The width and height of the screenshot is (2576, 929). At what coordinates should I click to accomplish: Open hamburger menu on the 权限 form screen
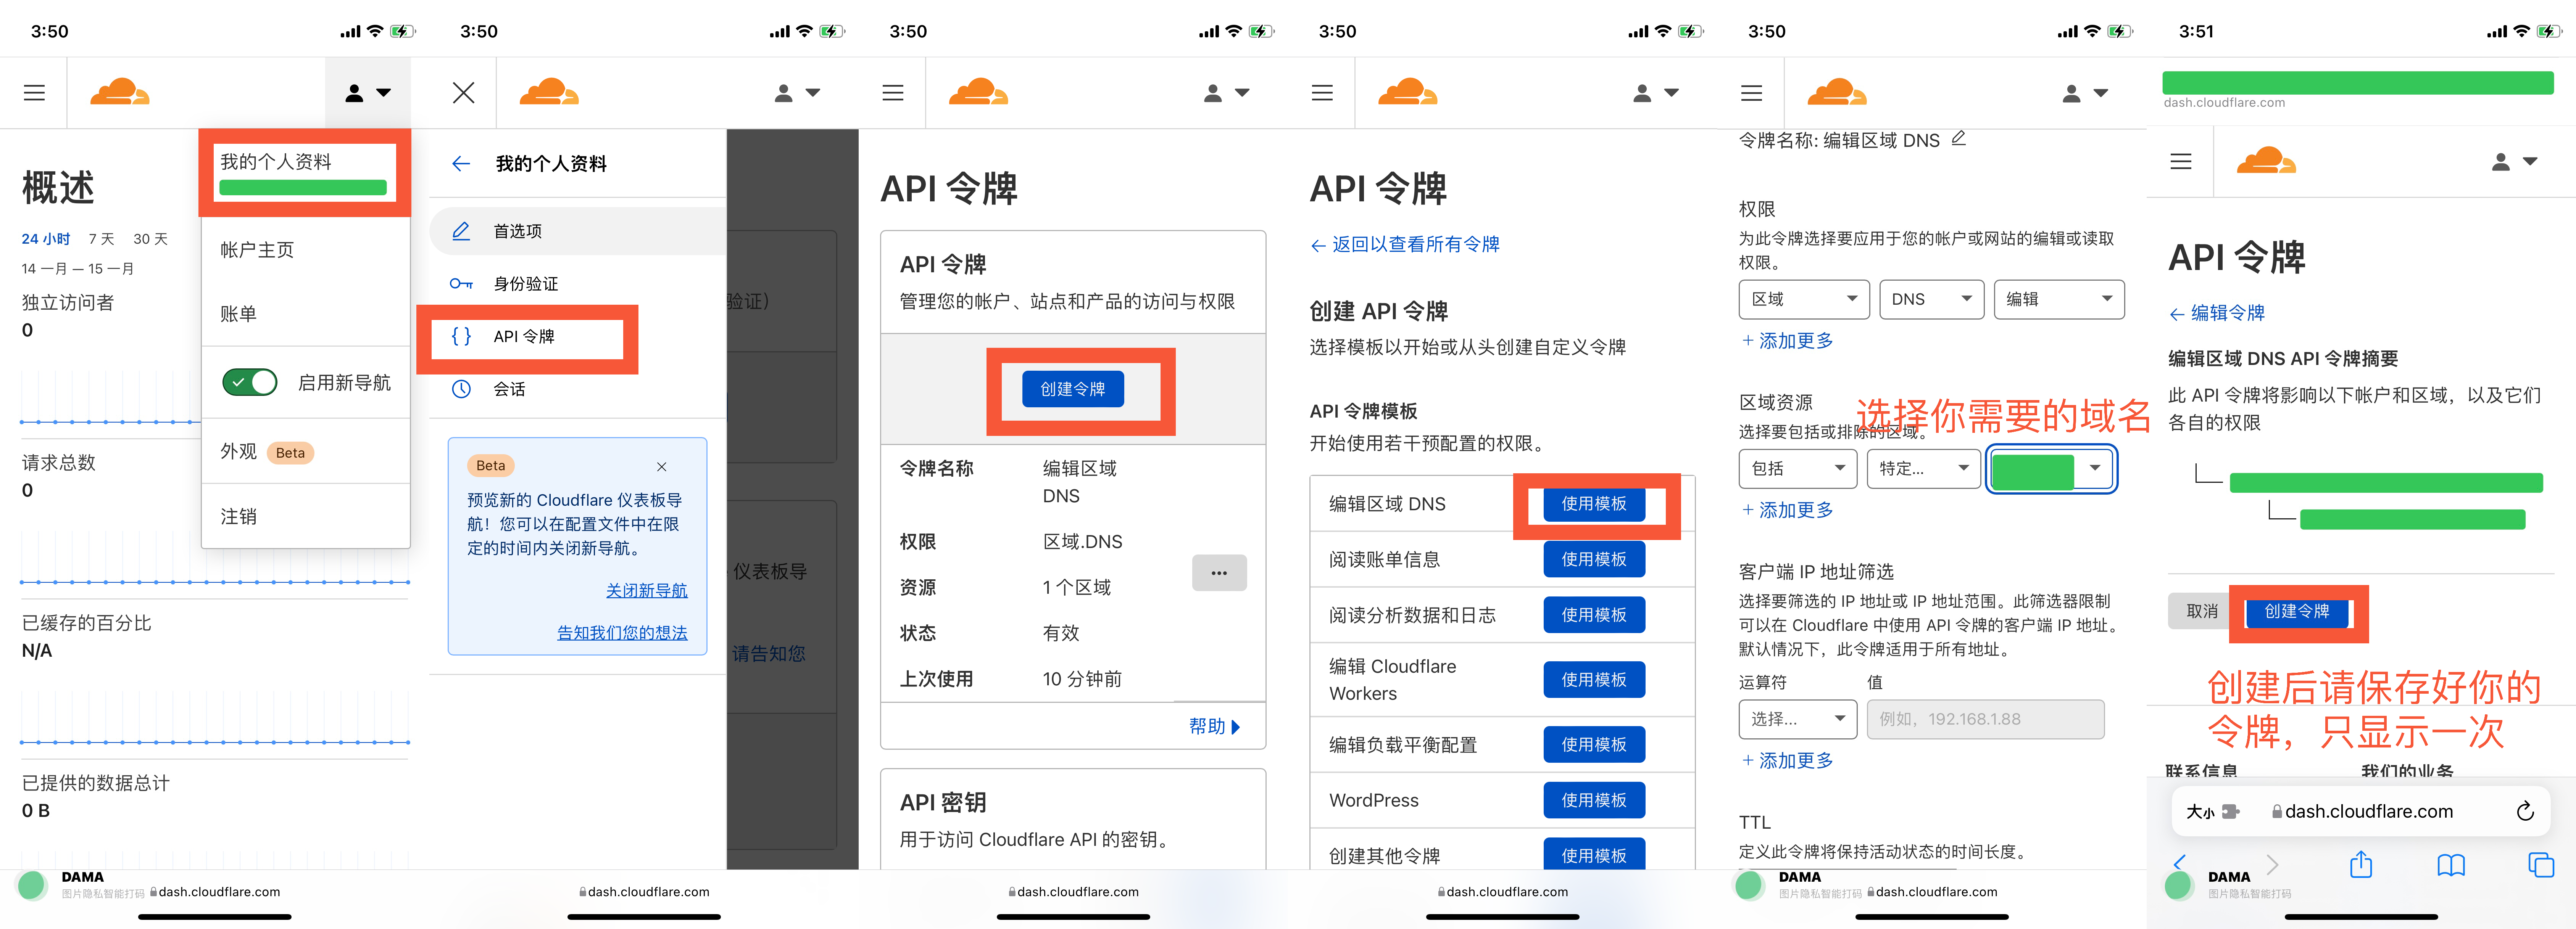(x=1751, y=93)
